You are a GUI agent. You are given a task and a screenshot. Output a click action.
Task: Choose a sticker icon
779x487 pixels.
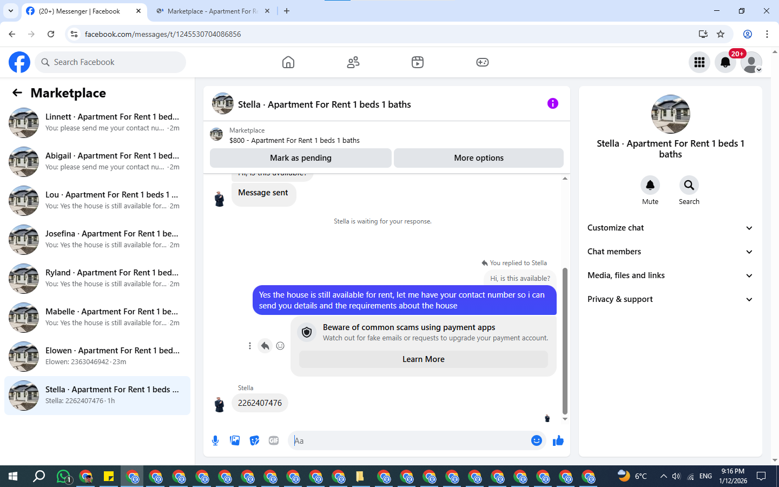click(x=254, y=440)
